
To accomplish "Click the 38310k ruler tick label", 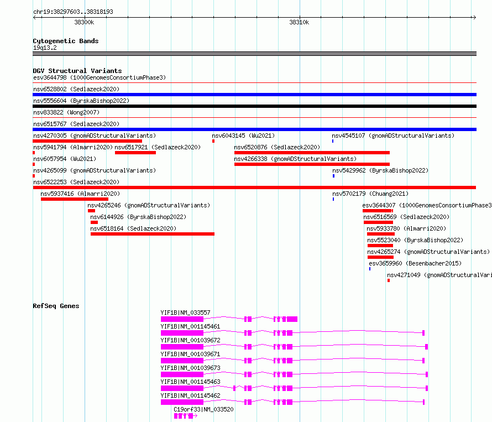I will (299, 22).
